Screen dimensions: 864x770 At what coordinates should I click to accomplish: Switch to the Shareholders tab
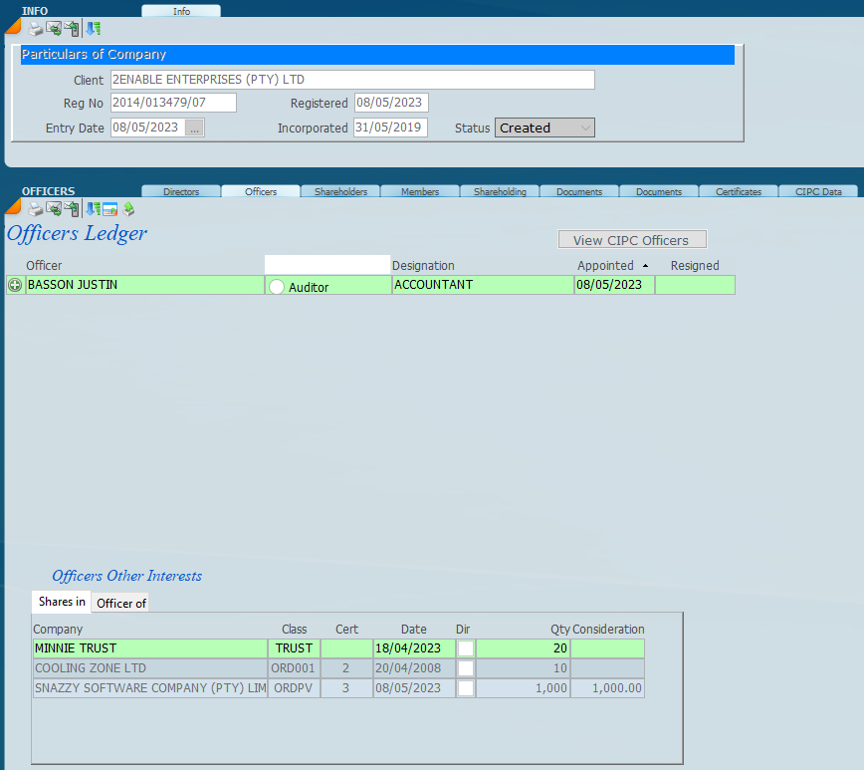(340, 191)
